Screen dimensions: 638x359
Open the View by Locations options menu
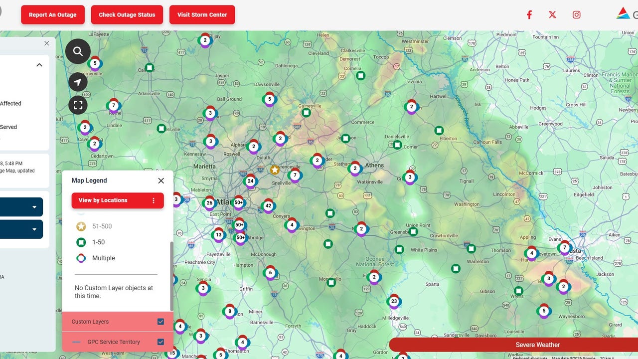(154, 200)
